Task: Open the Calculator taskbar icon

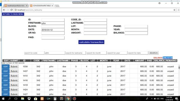Action: click(55, 98)
